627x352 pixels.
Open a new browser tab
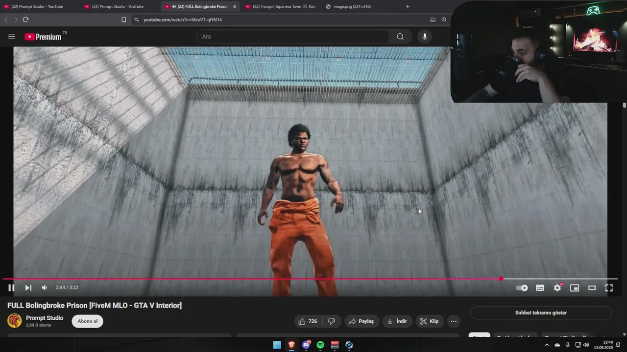(x=408, y=6)
